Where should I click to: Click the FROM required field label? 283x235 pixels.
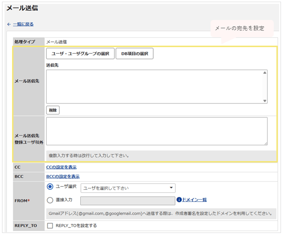pyautogui.click(x=22, y=201)
